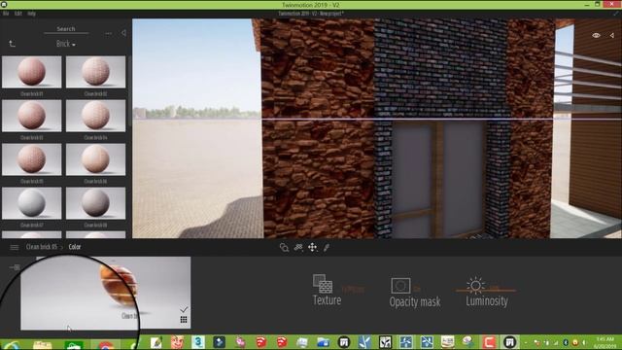Screen dimensions: 622x350
Task: Open the first red SketchUp taskbar icon
Action: pyautogui.click(x=260, y=341)
